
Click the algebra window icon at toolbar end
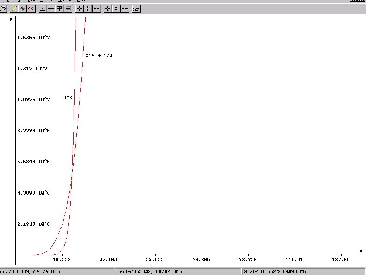pyautogui.click(x=136, y=9)
